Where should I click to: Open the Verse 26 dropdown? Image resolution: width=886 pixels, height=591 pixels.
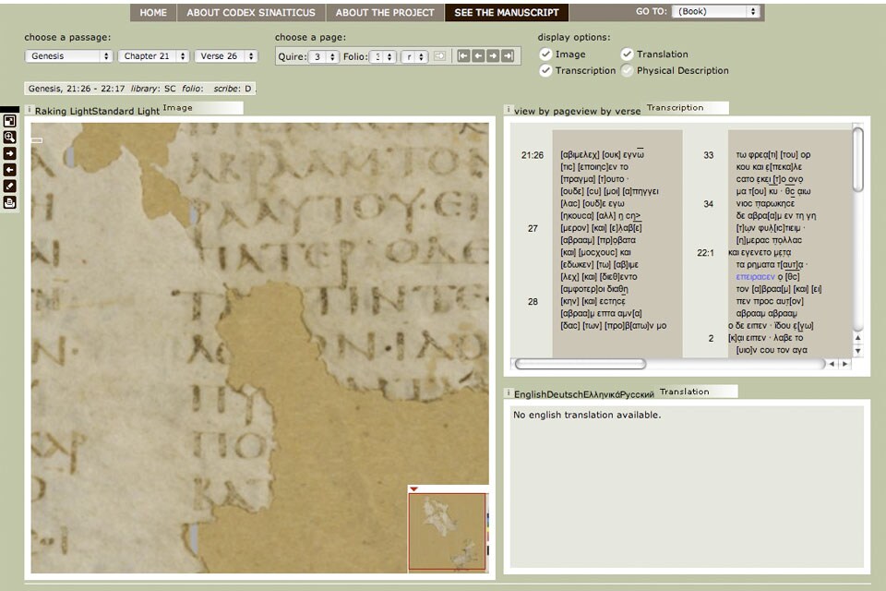[x=226, y=56]
